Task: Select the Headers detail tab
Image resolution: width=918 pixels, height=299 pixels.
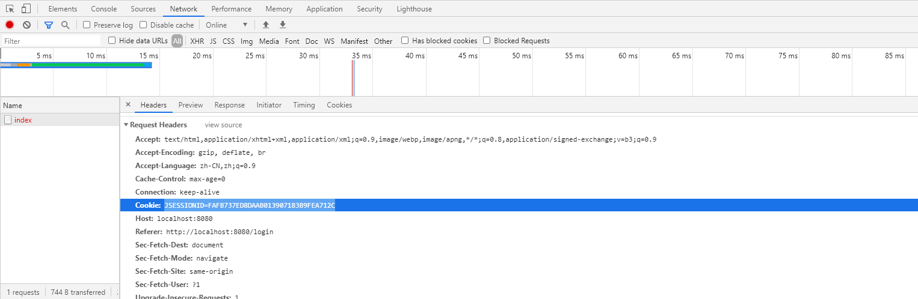Action: pos(153,104)
